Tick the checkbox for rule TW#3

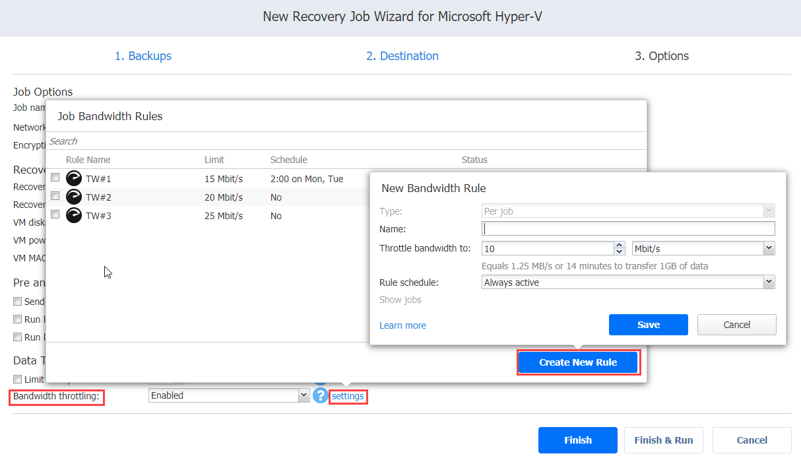click(x=55, y=215)
